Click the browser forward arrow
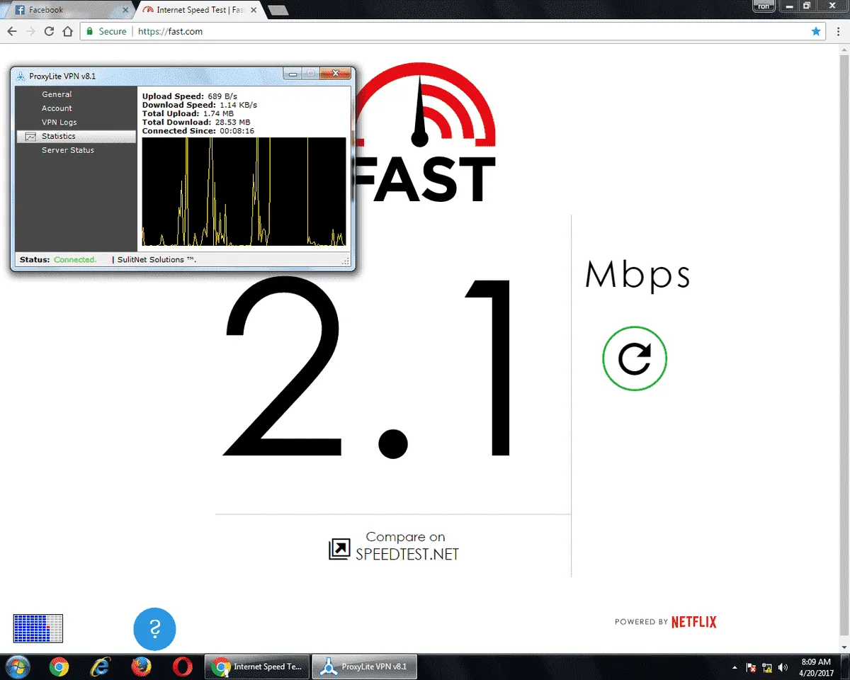This screenshot has height=680, width=850. coord(30,31)
